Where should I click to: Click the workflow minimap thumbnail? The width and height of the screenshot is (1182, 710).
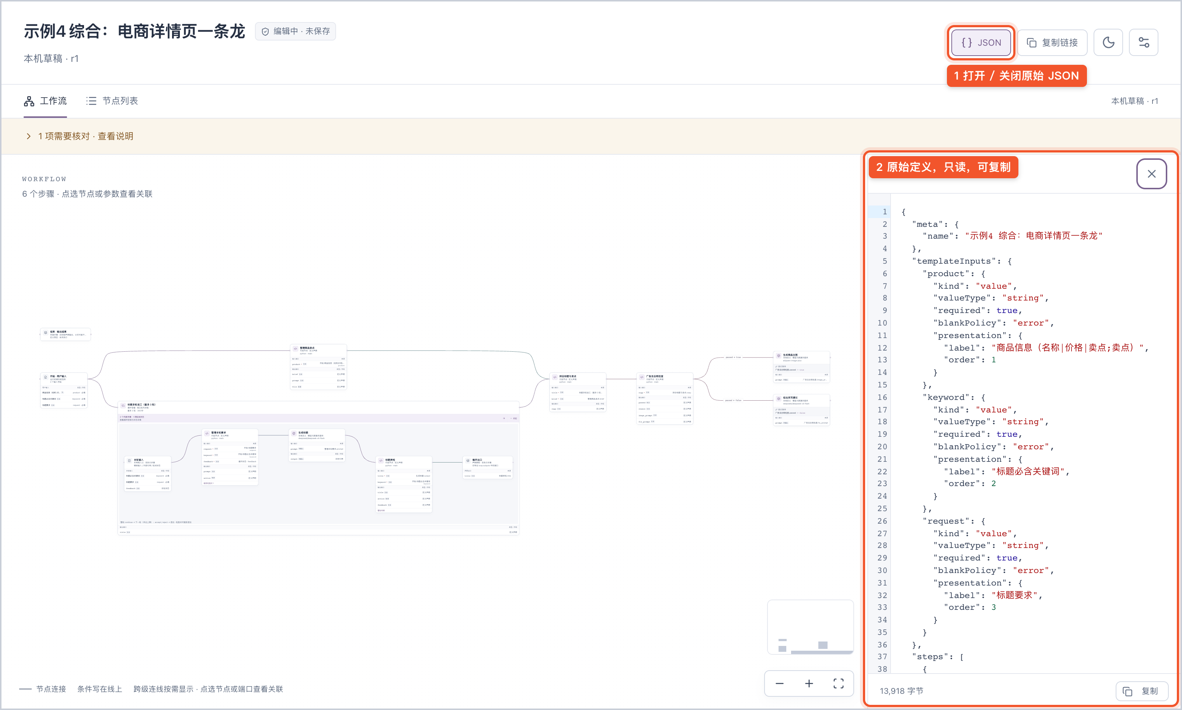[x=810, y=627]
